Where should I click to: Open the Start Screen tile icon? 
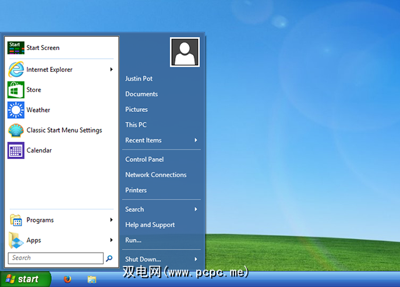tap(16, 48)
